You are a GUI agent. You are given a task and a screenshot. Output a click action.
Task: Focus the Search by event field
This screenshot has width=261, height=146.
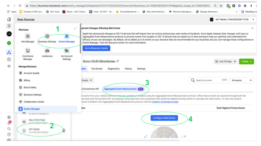pyautogui.click(x=209, y=80)
